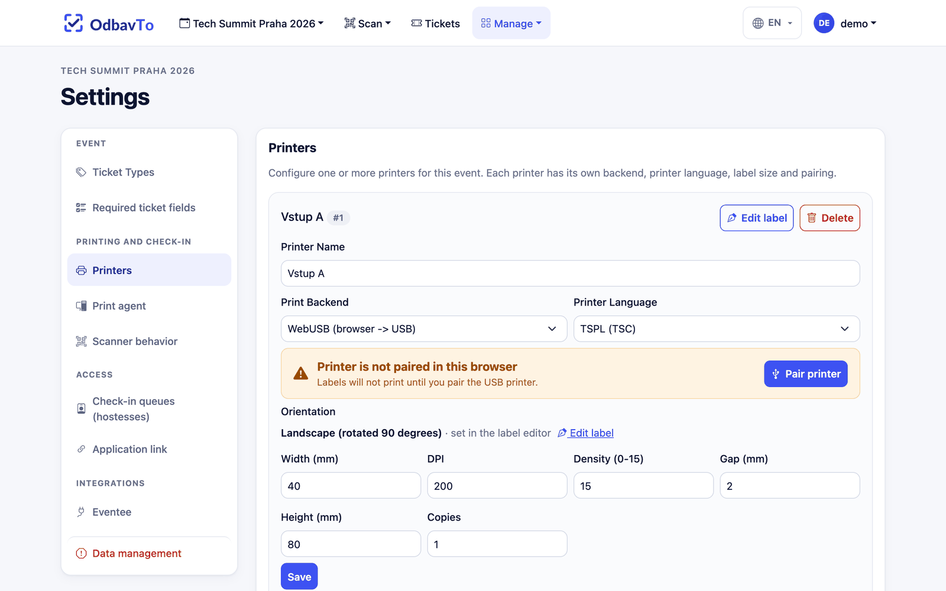Screen dimensions: 946x591
Task: Click the Edit label button
Action: pyautogui.click(x=757, y=218)
